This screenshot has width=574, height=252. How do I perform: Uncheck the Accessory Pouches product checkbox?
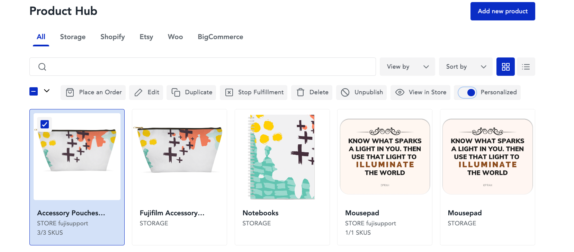pos(45,124)
